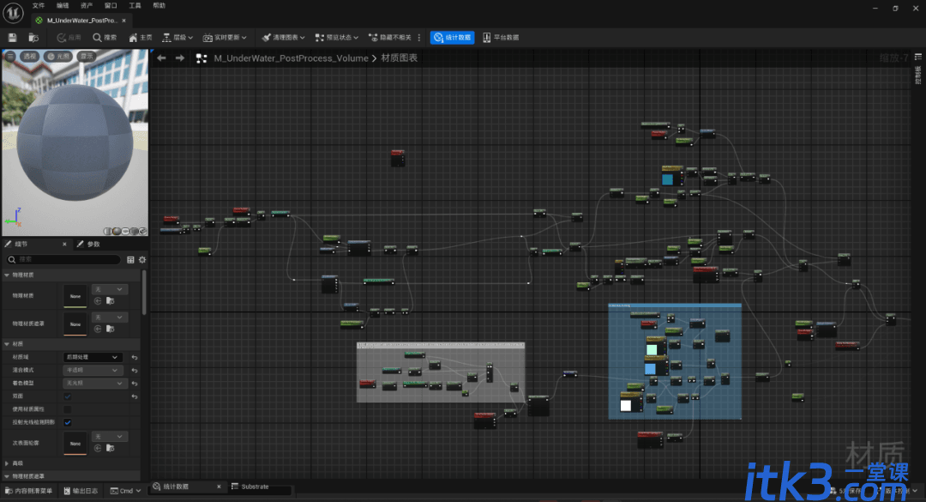Open the 工具 (Tools) menu

(x=135, y=5)
